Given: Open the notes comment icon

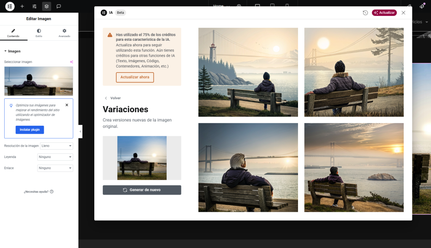Looking at the screenshot, I should 59,6.
